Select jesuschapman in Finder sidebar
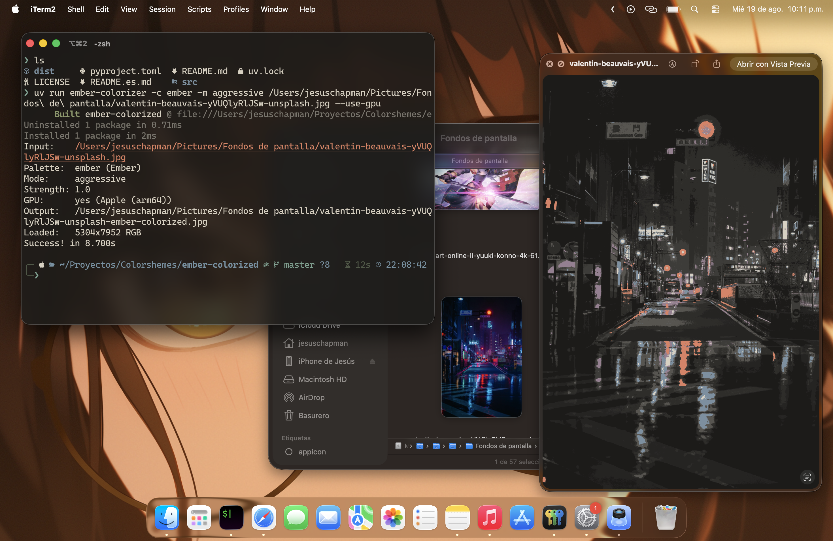Viewport: 833px width, 541px height. tap(323, 343)
